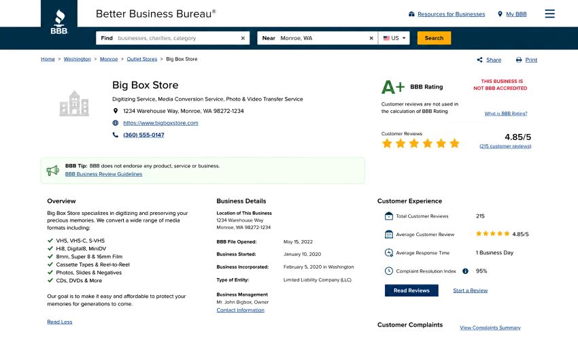This screenshot has height=340, width=578.
Task: Open View Complaints Summary link
Action: (x=490, y=328)
